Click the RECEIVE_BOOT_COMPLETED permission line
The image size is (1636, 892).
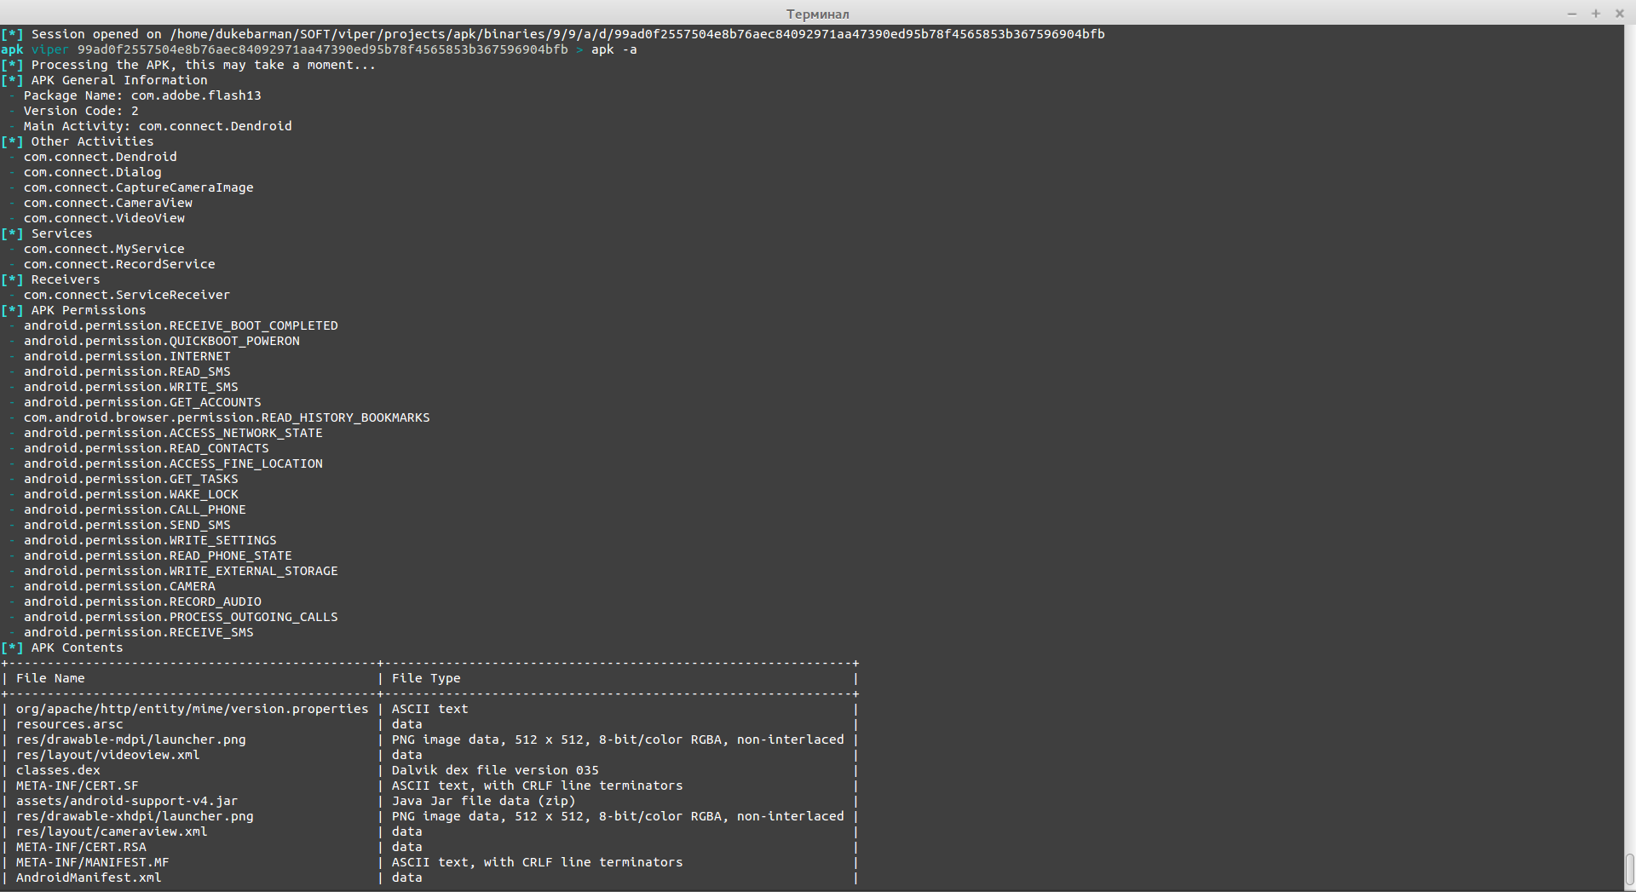tap(181, 325)
